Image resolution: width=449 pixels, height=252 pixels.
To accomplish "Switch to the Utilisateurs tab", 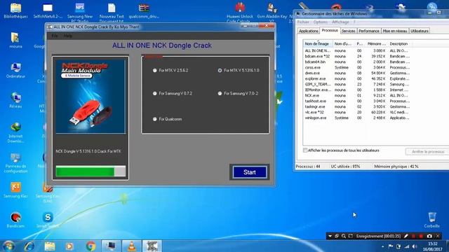I will pos(420,31).
